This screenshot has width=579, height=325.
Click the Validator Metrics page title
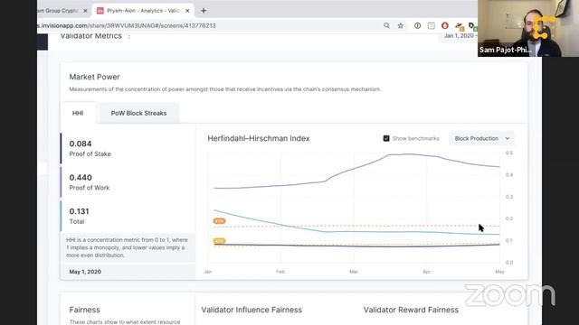click(91, 36)
